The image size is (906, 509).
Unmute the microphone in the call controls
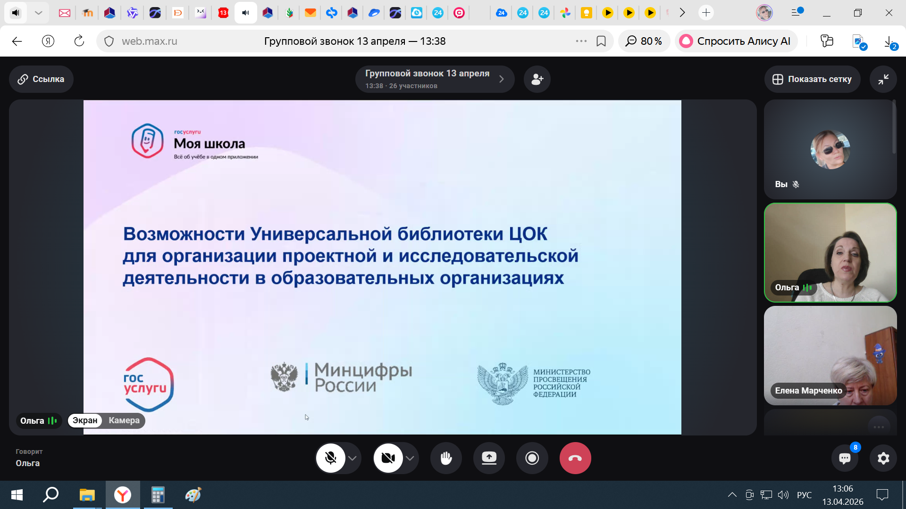(x=331, y=458)
